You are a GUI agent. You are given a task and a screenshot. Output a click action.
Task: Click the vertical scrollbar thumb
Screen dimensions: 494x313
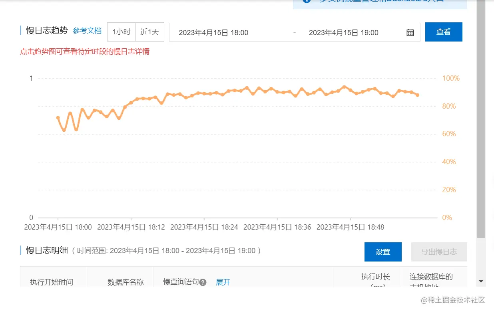[481, 119]
